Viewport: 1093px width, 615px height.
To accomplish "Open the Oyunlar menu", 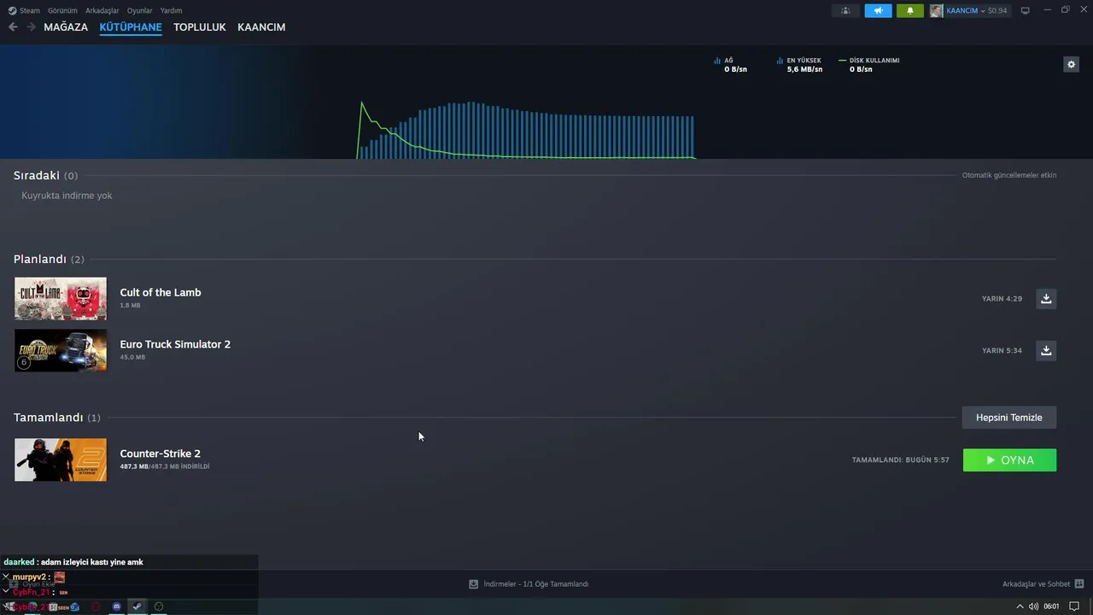I will coord(140,10).
